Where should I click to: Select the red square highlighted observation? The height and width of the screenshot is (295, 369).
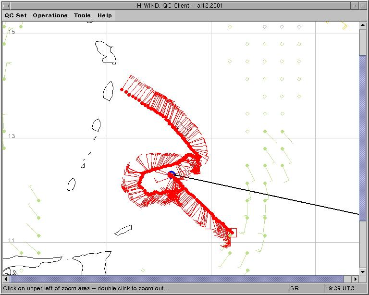tap(233, 233)
